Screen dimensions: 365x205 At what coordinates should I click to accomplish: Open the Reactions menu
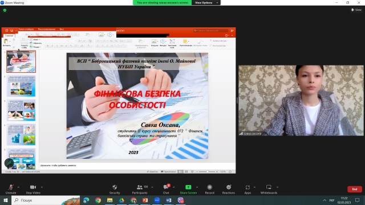pos(228,189)
